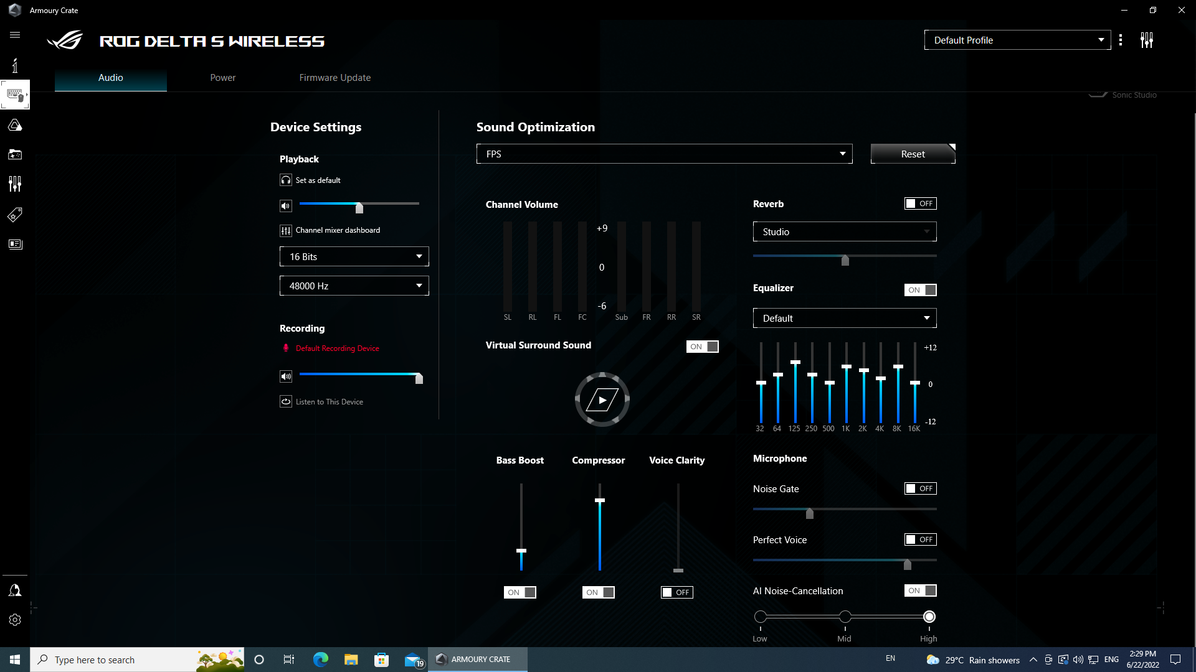Set AI Noise-Cancellation to High
Viewport: 1196px width, 672px height.
click(929, 617)
